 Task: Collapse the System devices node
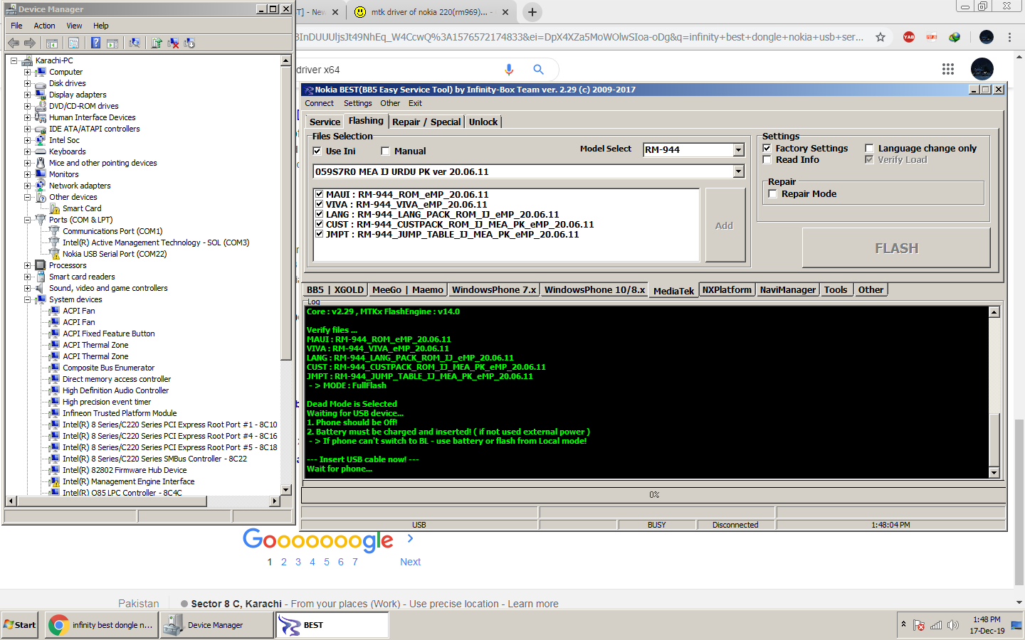[x=27, y=299]
